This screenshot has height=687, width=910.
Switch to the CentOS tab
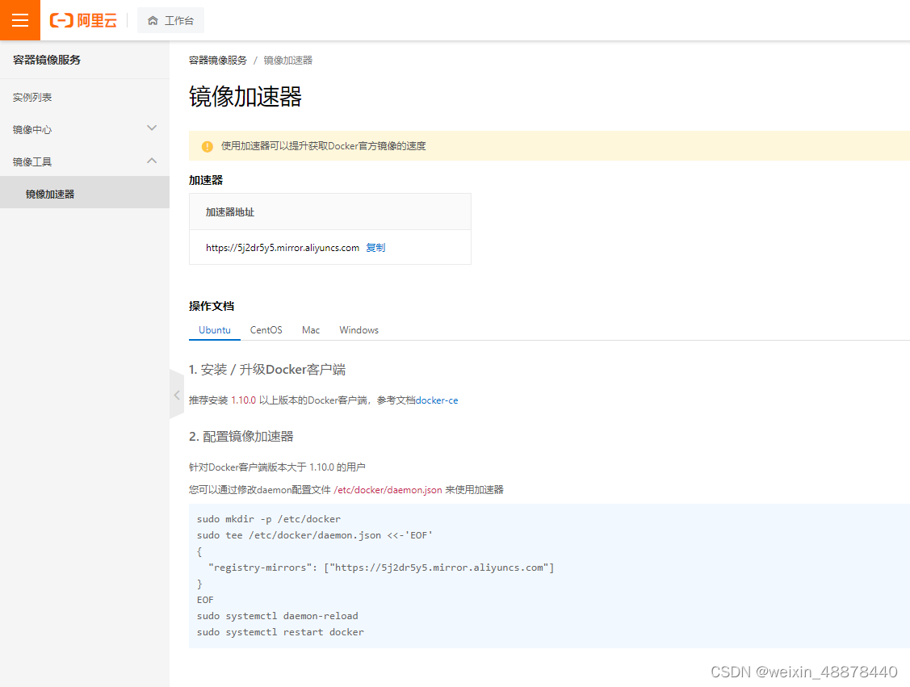point(266,329)
